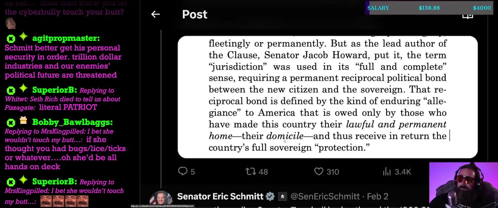Click the Bobby_Bawlbaggs username in chat
This screenshot has height=208, width=498.
pos(72,122)
